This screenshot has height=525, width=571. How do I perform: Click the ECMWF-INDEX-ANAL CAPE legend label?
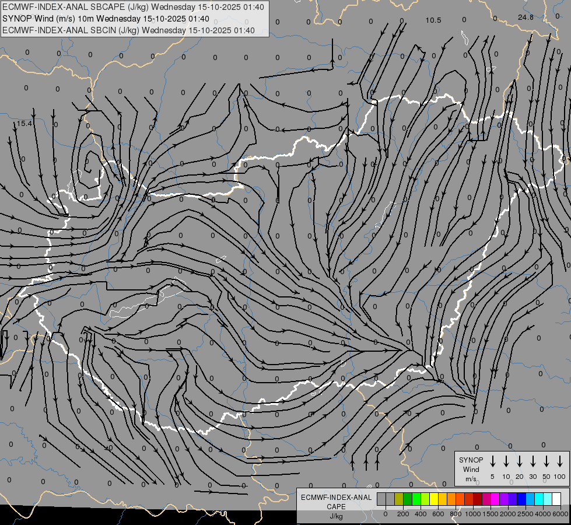coord(336,502)
